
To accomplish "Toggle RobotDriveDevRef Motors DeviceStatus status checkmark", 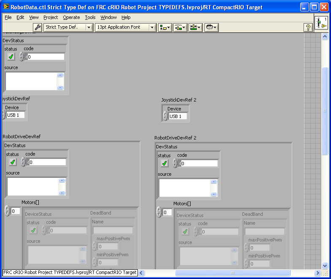I will click(x=33, y=230).
